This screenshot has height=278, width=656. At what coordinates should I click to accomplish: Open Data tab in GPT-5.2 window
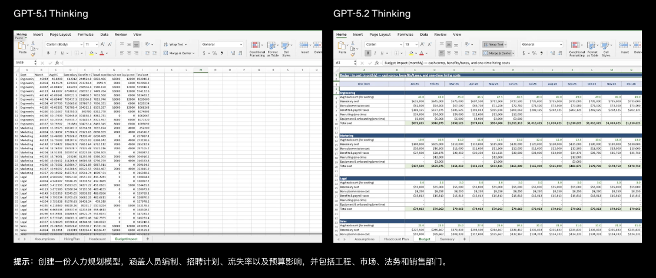(x=424, y=34)
